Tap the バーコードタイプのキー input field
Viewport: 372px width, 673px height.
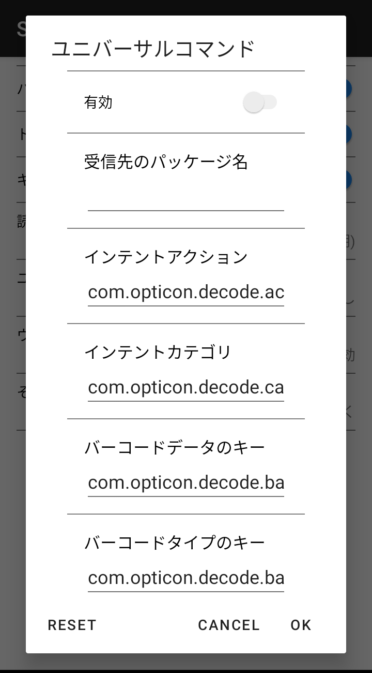coord(186,578)
